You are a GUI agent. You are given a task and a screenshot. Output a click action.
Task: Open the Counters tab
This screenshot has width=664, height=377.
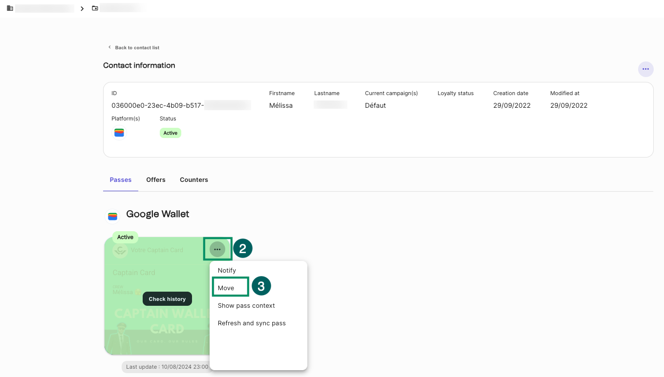coord(194,180)
